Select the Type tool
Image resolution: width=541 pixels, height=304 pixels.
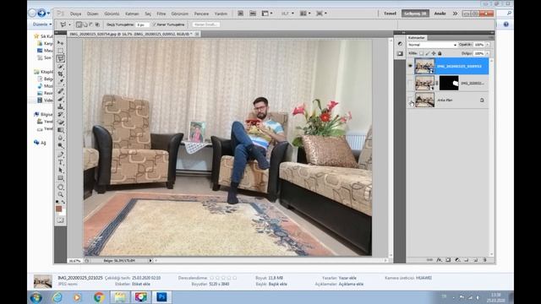coord(60,162)
